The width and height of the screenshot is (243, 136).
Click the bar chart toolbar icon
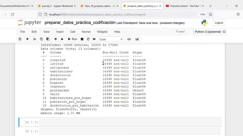137,39
